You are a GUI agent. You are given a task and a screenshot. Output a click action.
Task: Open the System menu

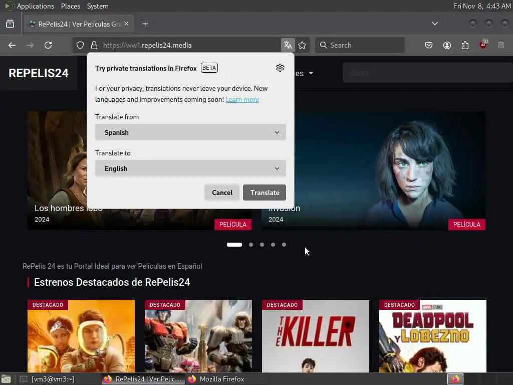[x=98, y=6]
